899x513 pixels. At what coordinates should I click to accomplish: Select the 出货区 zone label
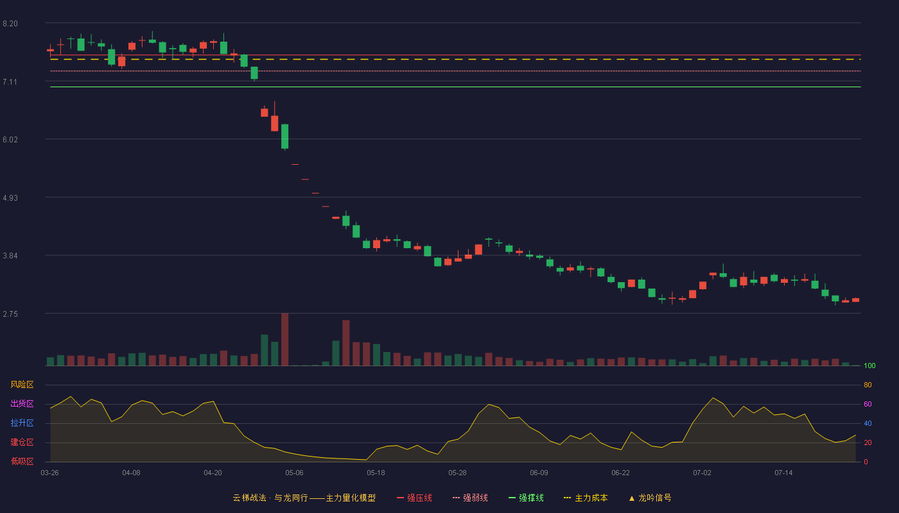coord(22,404)
